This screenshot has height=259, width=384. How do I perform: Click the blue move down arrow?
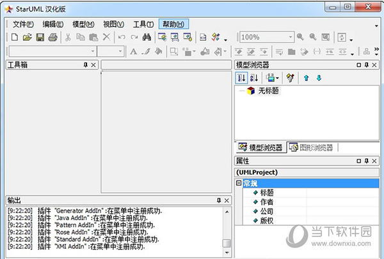[319, 78]
